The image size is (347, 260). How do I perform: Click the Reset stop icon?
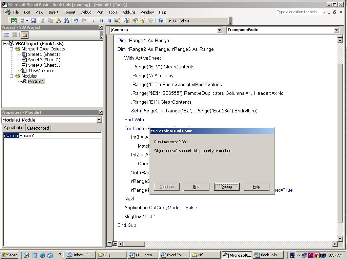(109, 21)
